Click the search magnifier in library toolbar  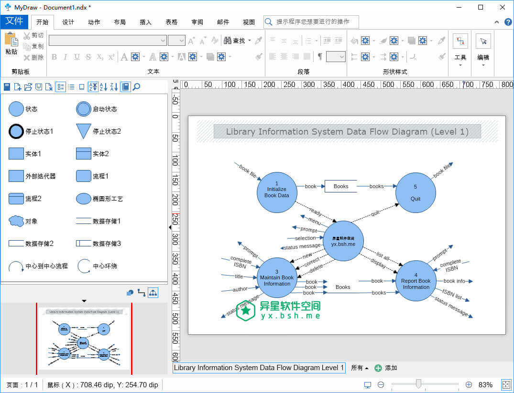136,86
